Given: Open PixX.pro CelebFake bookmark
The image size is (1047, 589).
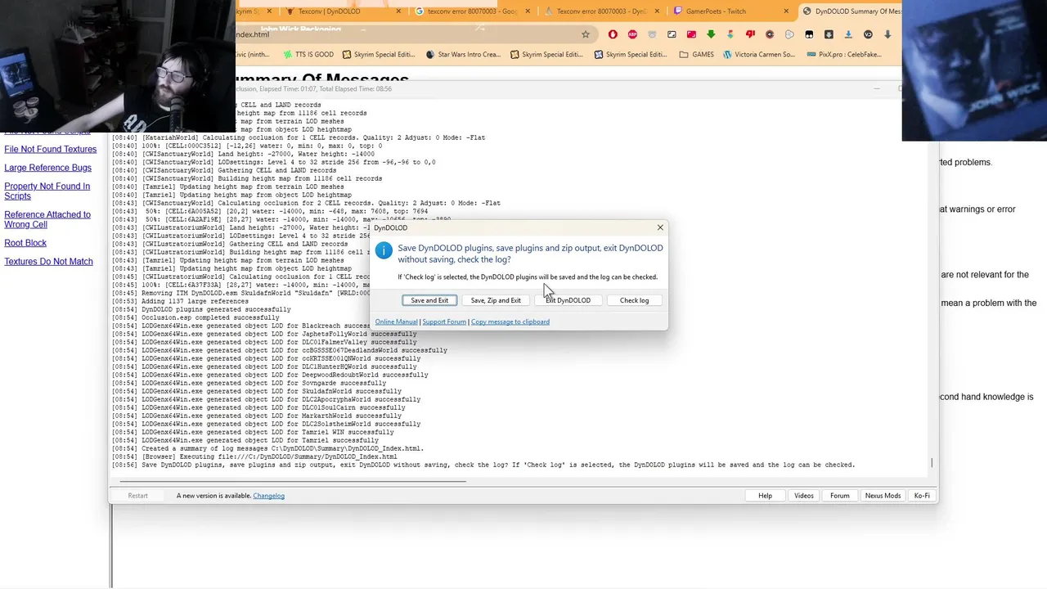Looking at the screenshot, I should coord(844,55).
